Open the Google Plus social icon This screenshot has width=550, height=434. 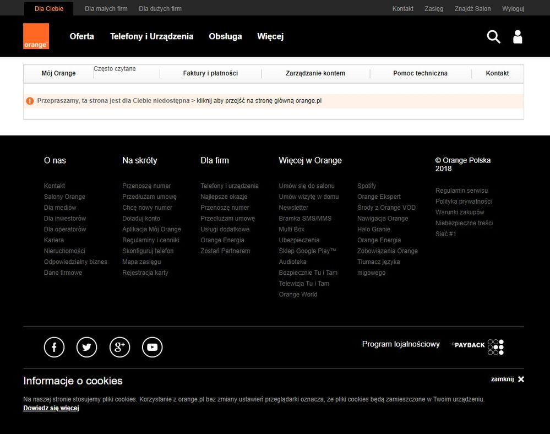[x=119, y=347]
